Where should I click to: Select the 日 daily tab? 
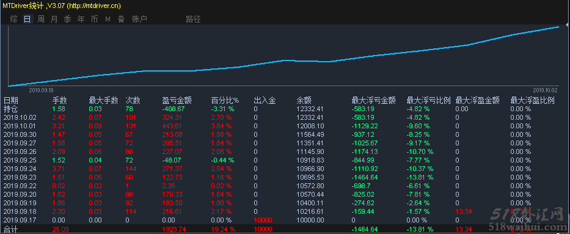click(27, 20)
